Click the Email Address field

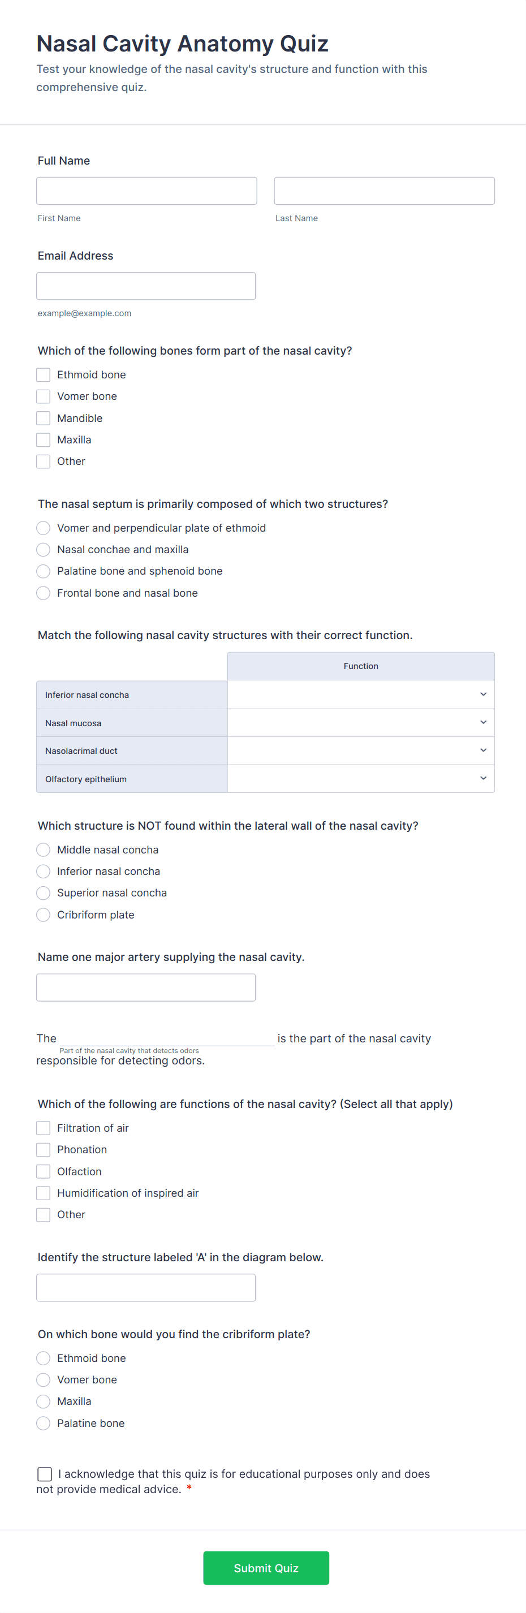(x=146, y=286)
